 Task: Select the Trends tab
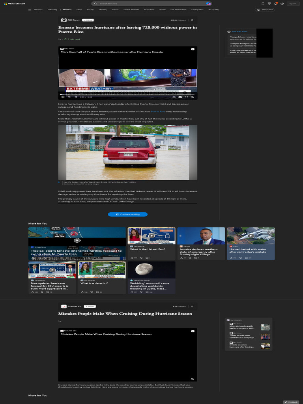click(x=115, y=10)
